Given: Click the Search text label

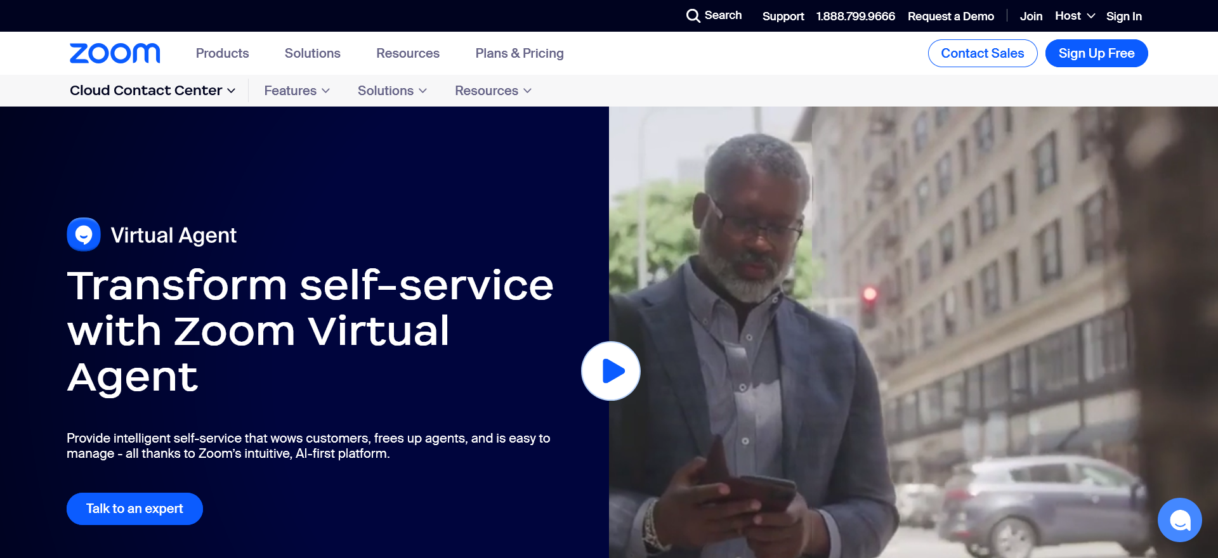Looking at the screenshot, I should pos(723,15).
